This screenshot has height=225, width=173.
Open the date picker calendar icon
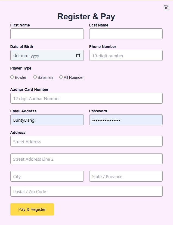(78, 55)
